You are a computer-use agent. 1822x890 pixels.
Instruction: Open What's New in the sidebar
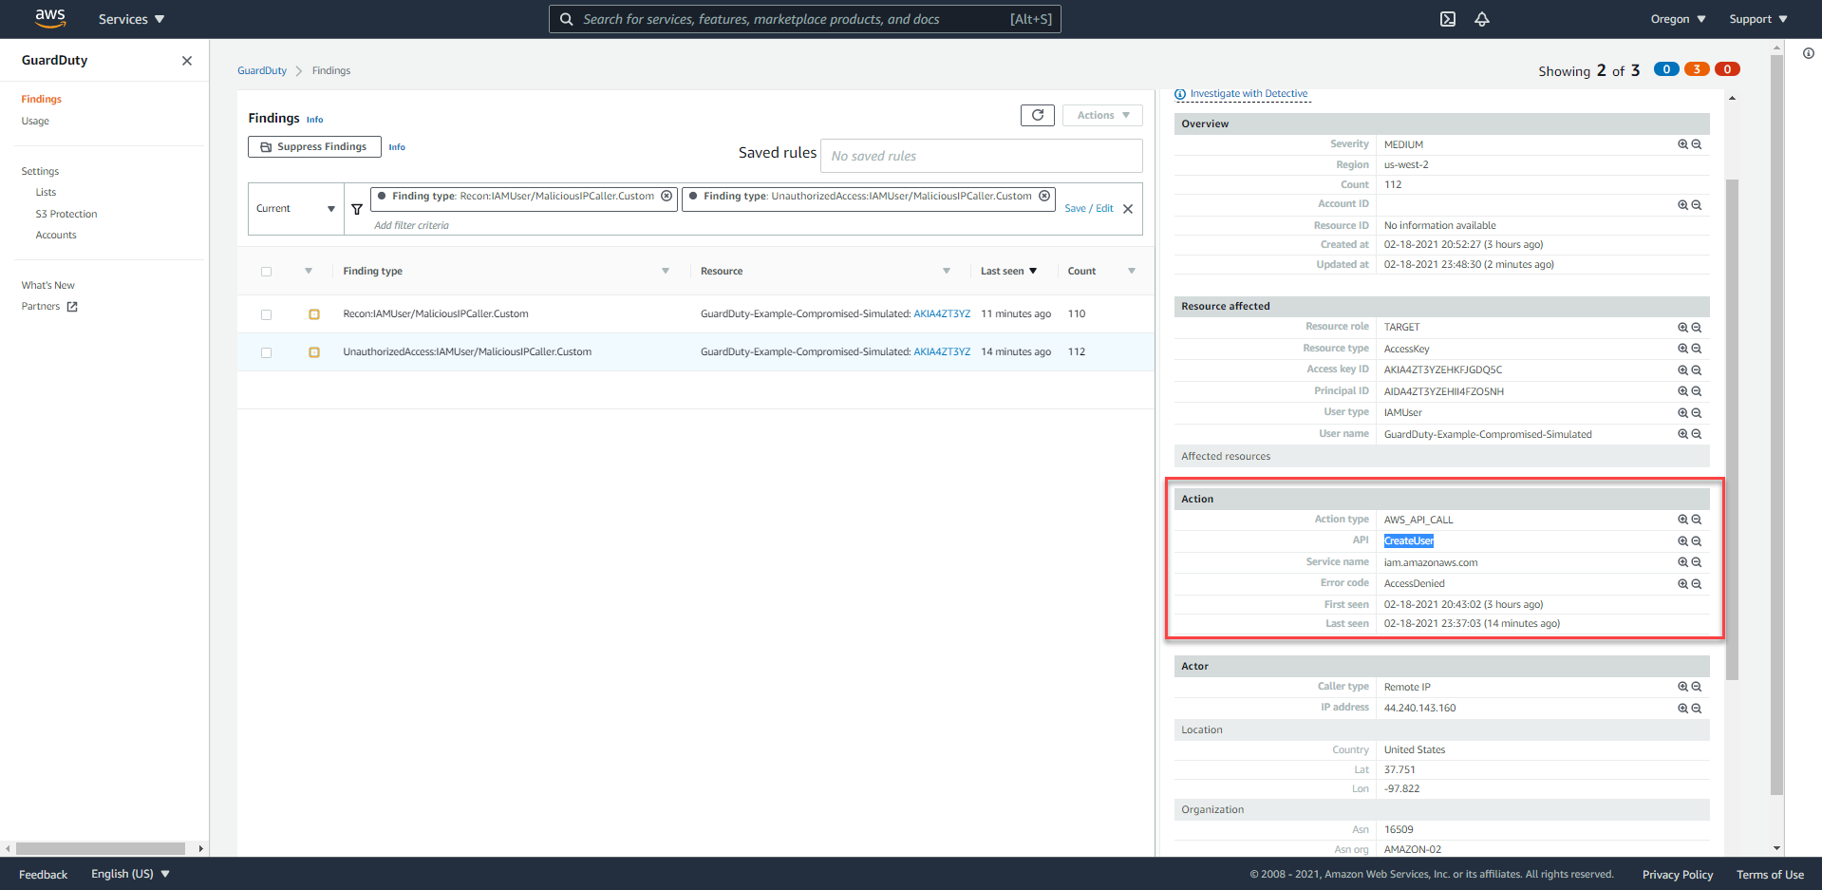click(x=48, y=286)
